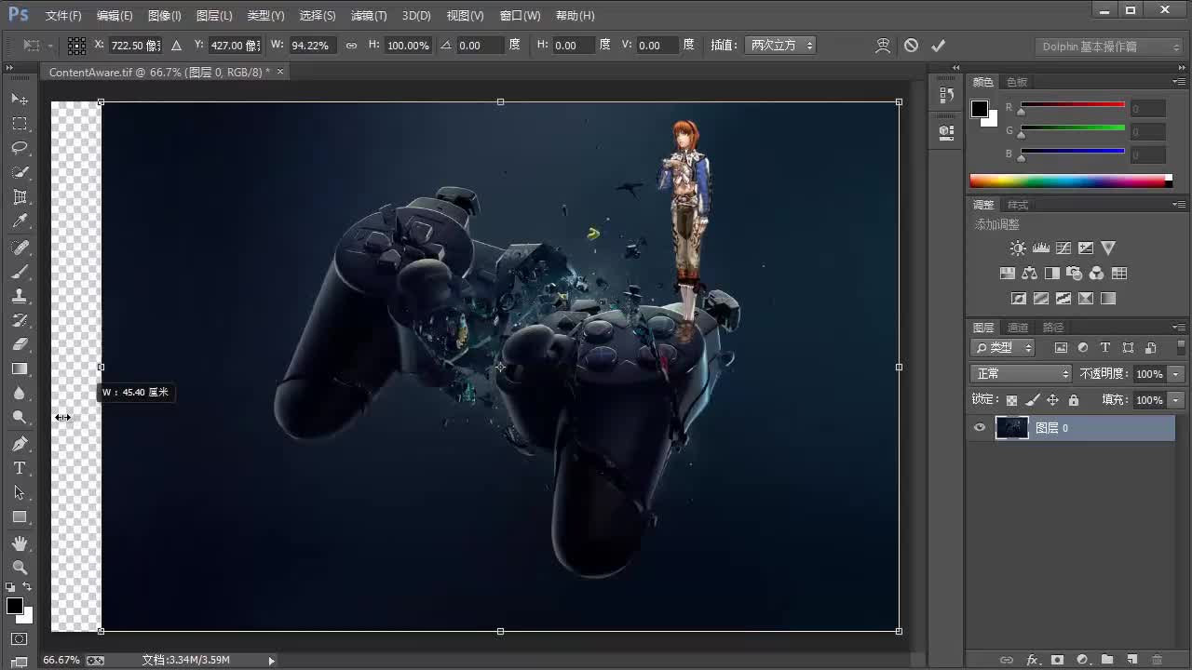Cancel the transform using the prohibit icon

click(x=911, y=45)
